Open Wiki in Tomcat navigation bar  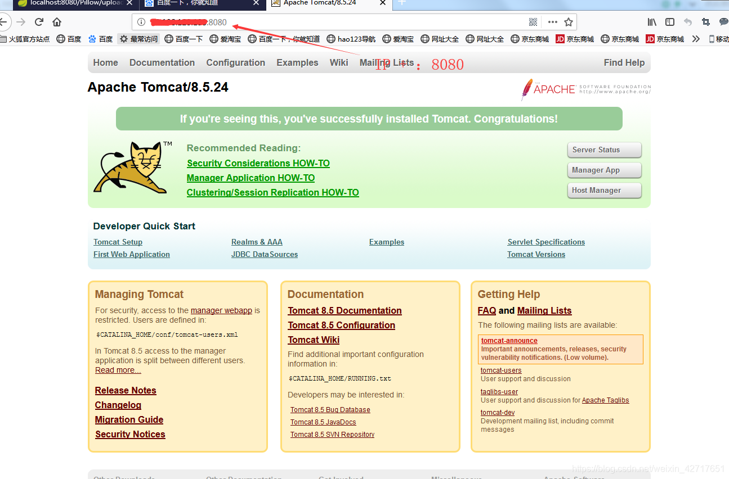point(339,62)
